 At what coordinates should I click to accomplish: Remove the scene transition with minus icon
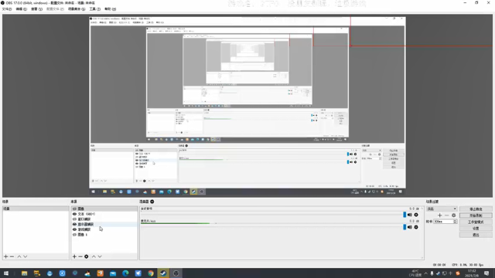coord(447,215)
